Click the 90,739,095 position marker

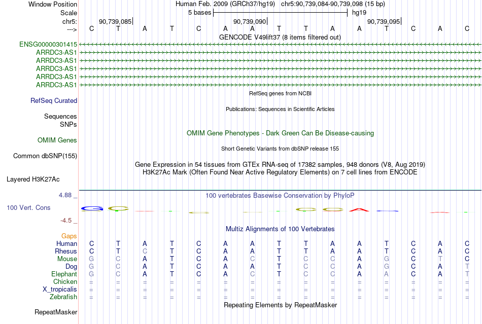(x=384, y=21)
